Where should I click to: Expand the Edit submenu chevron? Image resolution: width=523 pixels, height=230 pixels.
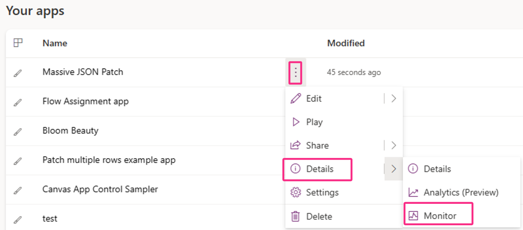pyautogui.click(x=393, y=98)
